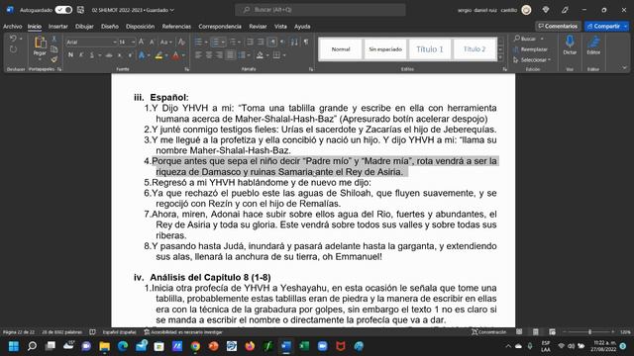
Task: Align text left
Action: coord(198,55)
